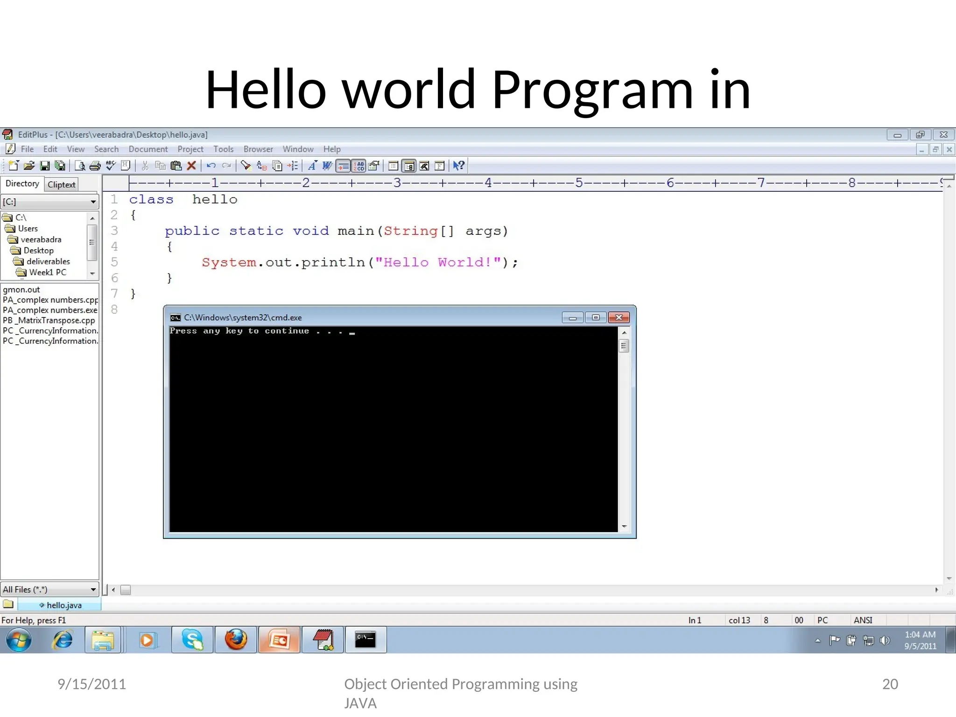Image resolution: width=956 pixels, height=717 pixels.
Task: Click the Undo arrow icon
Action: [x=211, y=166]
